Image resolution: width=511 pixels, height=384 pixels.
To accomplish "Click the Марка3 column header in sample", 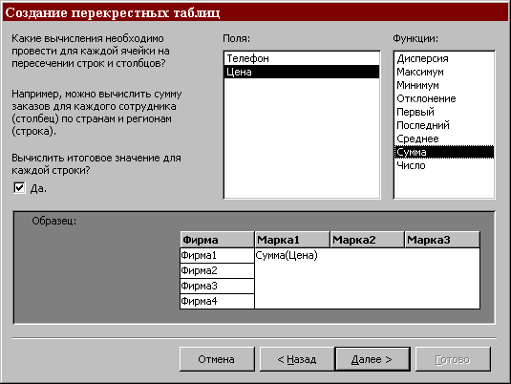I will pos(442,240).
